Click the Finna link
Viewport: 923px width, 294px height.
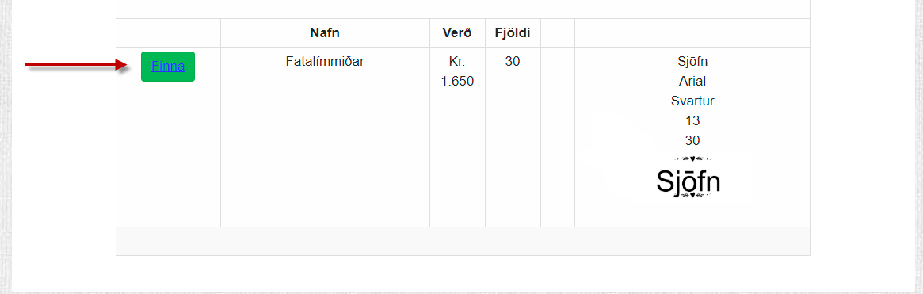pyautogui.click(x=168, y=66)
